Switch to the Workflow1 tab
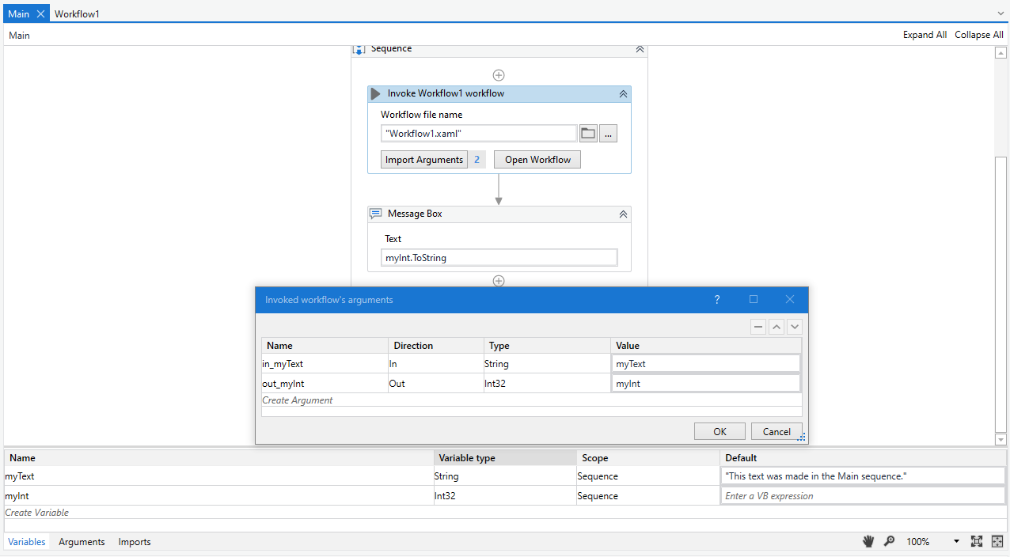This screenshot has height=557, width=1010. coord(77,14)
